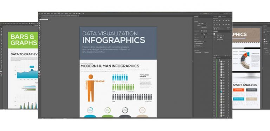Click Horizontal Distribute Space icon

(x=217, y=29)
